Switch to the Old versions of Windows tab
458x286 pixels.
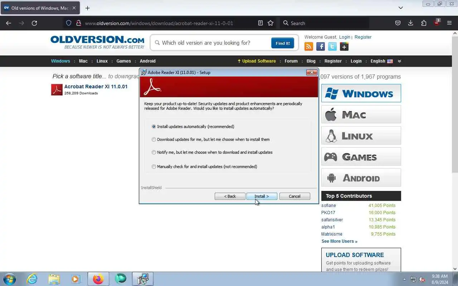click(x=40, y=8)
